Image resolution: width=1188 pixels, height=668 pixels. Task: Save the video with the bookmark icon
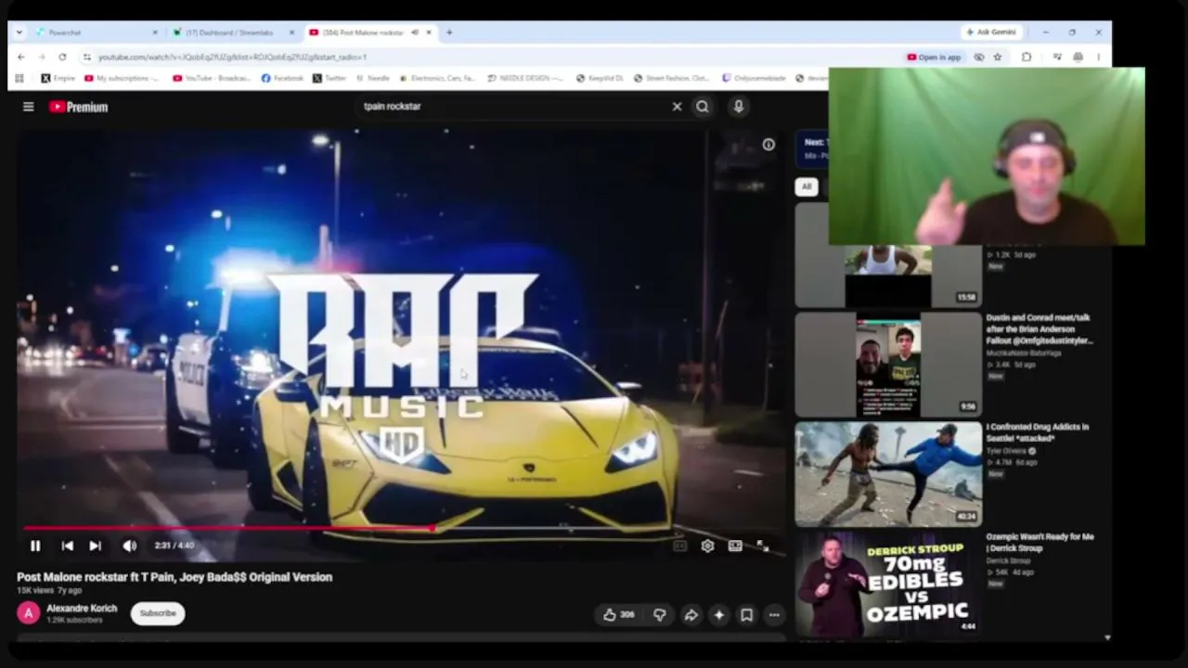pos(746,614)
